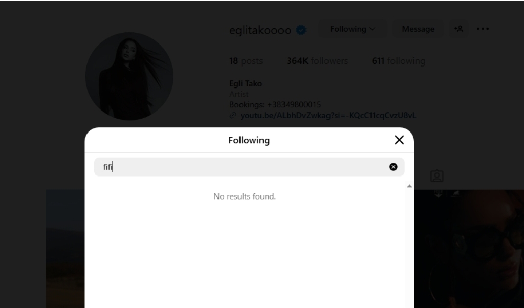
Task: Open the 611 following list
Action: point(398,61)
